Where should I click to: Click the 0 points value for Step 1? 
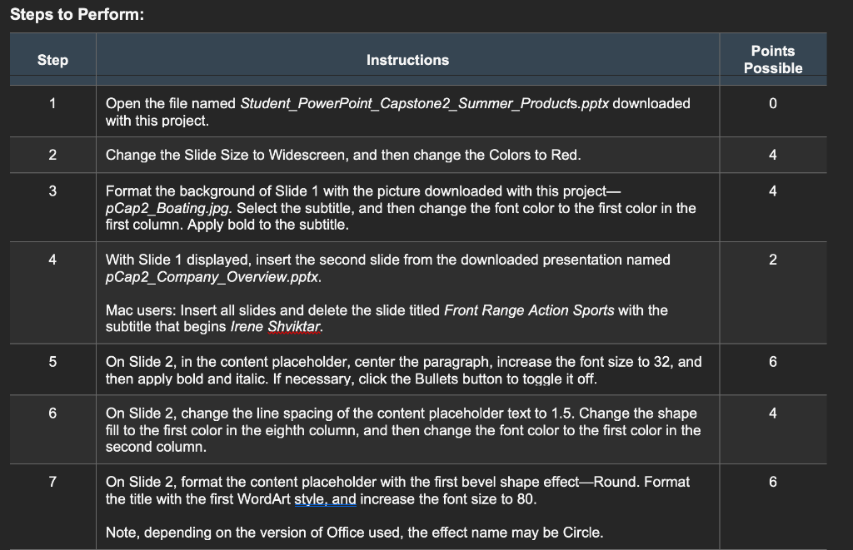tap(772, 104)
